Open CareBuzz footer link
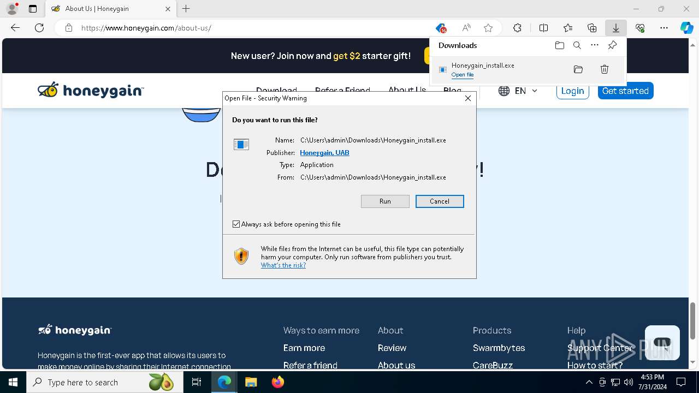Screen dimensions: 699x393 point(493,365)
